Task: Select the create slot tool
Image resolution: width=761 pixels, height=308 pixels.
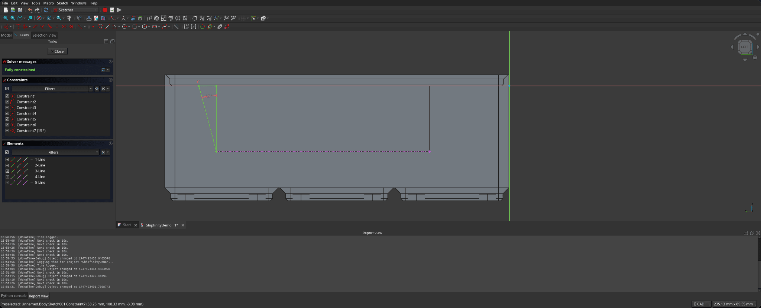Action: 155,27
